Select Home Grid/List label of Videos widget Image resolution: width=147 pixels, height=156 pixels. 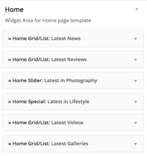pyautogui.click(x=31, y=123)
